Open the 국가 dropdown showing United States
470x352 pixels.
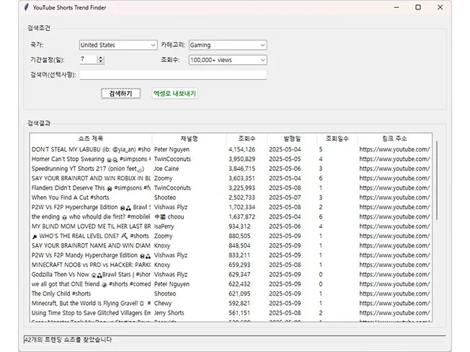pyautogui.click(x=118, y=45)
